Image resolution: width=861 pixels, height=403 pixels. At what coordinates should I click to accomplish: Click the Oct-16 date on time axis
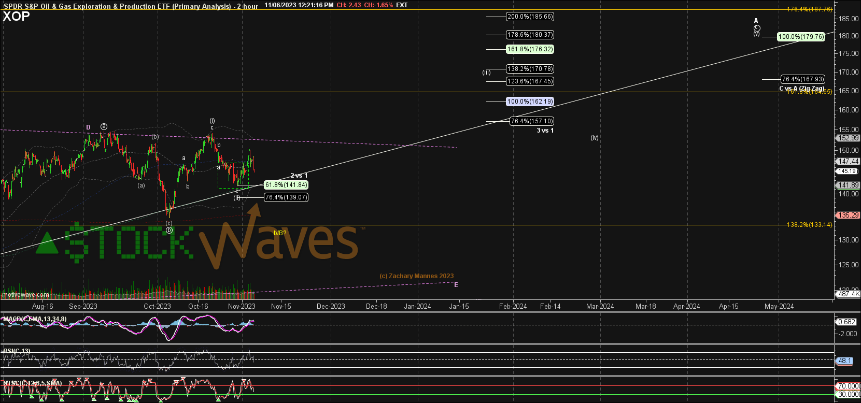[198, 306]
